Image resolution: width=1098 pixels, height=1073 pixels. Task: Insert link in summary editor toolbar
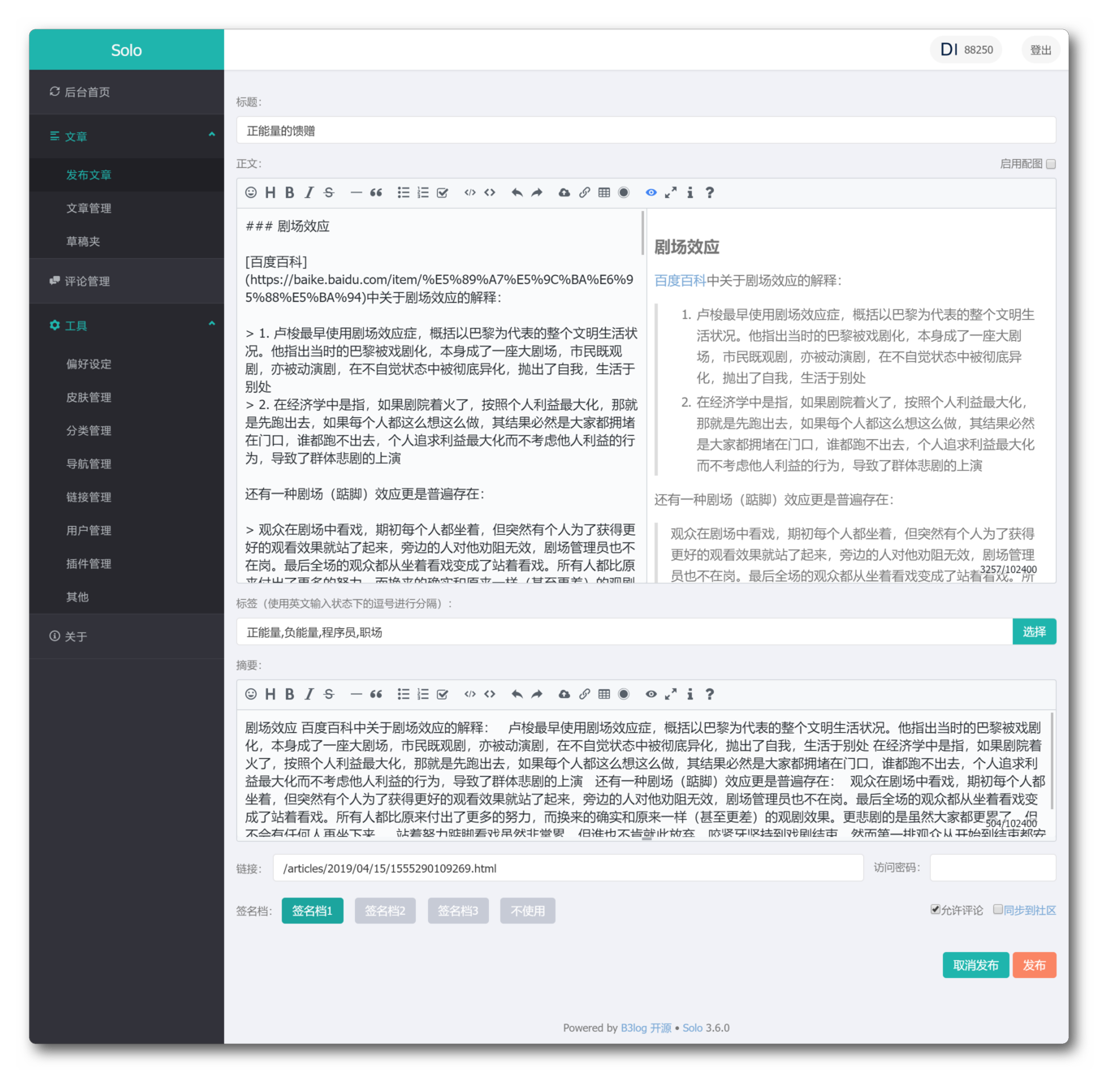(x=585, y=694)
